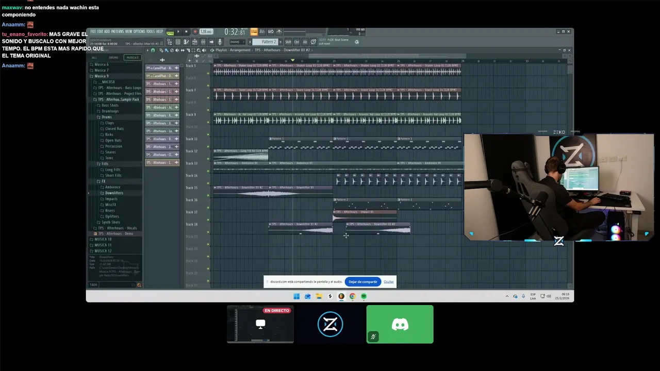Open the Snares folder
This screenshot has height=371, width=660.
[x=110, y=152]
